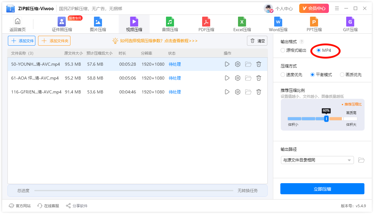Click 分享软件 share link

pyautogui.click(x=77, y=206)
